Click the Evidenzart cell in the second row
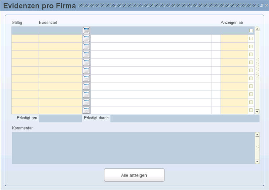 pos(60,39)
